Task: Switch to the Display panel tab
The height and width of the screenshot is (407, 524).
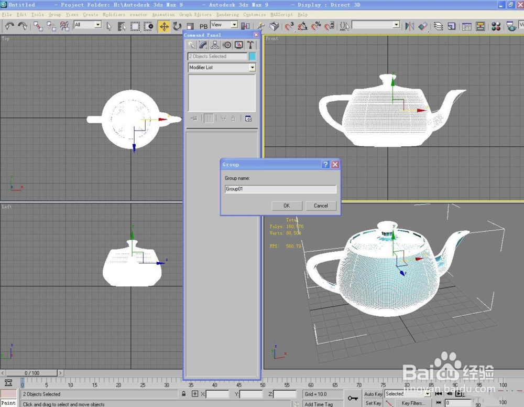Action: pos(238,45)
